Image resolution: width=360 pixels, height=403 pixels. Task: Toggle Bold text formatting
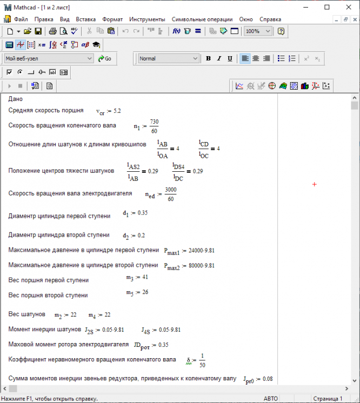click(x=208, y=58)
